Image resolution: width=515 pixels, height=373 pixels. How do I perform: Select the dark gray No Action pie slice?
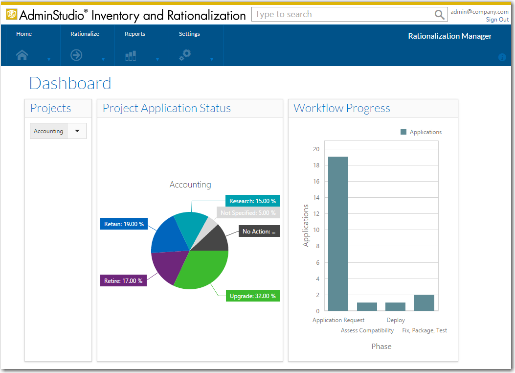(214, 240)
